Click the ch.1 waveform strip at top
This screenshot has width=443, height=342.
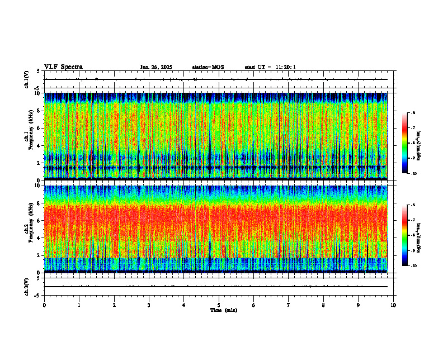tap(219, 79)
